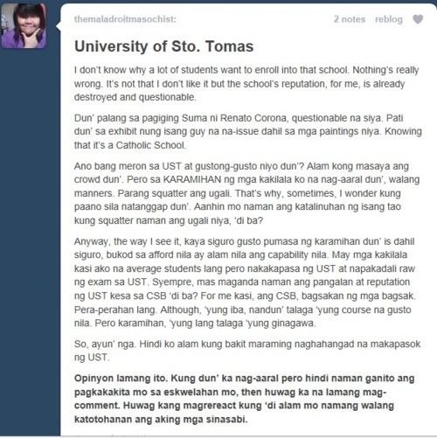The image size is (437, 438).
Task: Like the post with the heart icon
Action: [418, 19]
